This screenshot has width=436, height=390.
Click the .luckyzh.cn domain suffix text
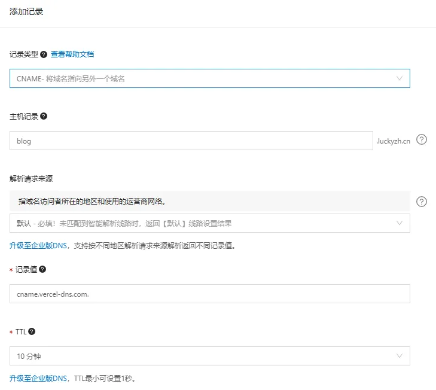[393, 141]
